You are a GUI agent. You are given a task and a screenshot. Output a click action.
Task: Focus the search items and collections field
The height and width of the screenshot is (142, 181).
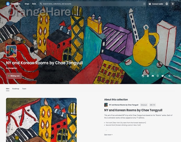point(92,4)
